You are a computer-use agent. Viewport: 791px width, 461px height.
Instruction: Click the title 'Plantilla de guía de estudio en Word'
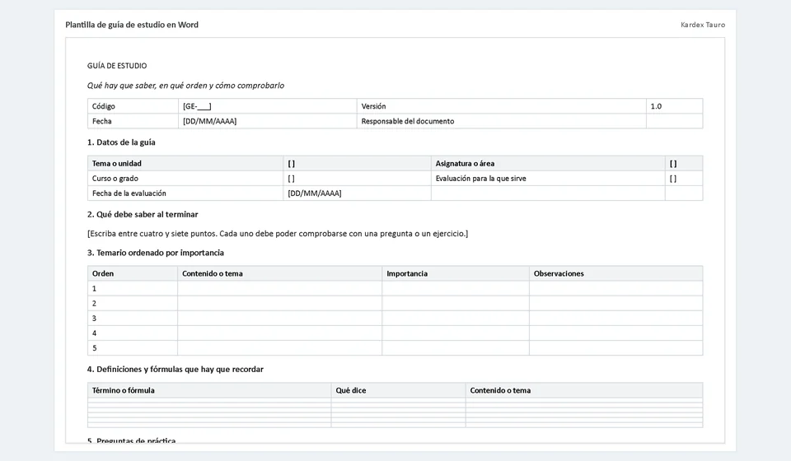pyautogui.click(x=132, y=25)
